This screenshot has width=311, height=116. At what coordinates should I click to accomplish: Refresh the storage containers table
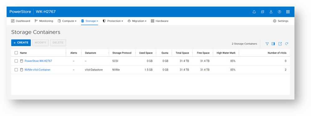(x=287, y=44)
